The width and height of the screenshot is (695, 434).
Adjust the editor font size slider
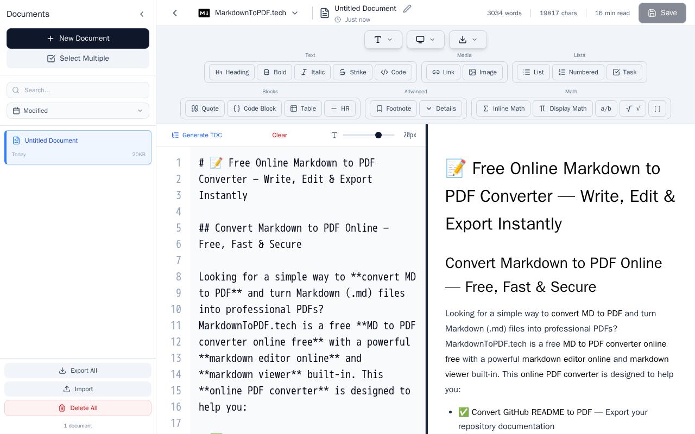point(369,135)
